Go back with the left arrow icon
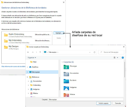Viewport: 127px width, 107px height. point(28,52)
